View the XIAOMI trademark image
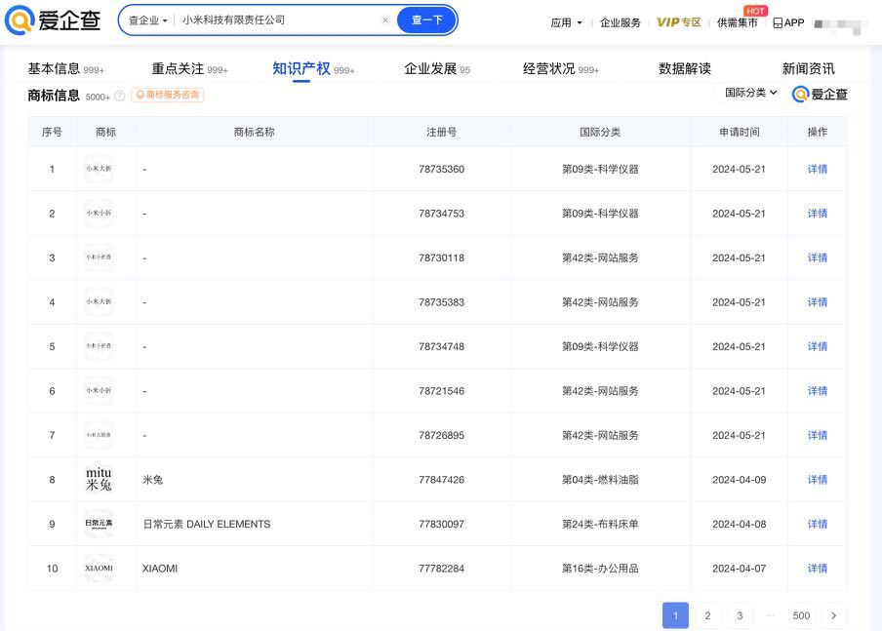The height and width of the screenshot is (631, 882). [x=99, y=569]
